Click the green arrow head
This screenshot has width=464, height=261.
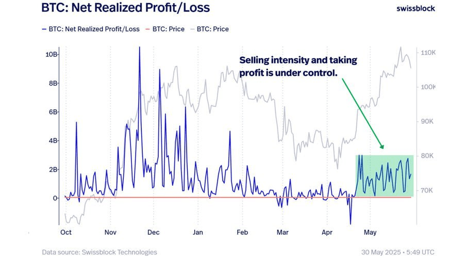[x=382, y=146]
